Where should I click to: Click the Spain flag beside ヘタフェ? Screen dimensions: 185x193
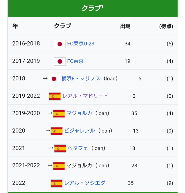coord(60,149)
